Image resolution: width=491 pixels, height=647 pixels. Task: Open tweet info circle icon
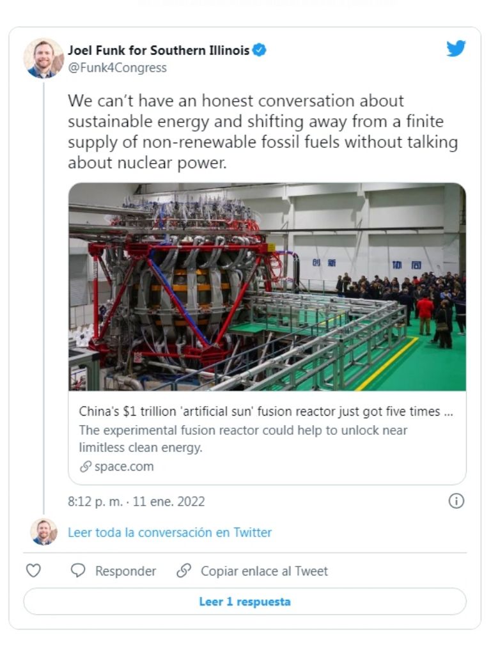(456, 501)
